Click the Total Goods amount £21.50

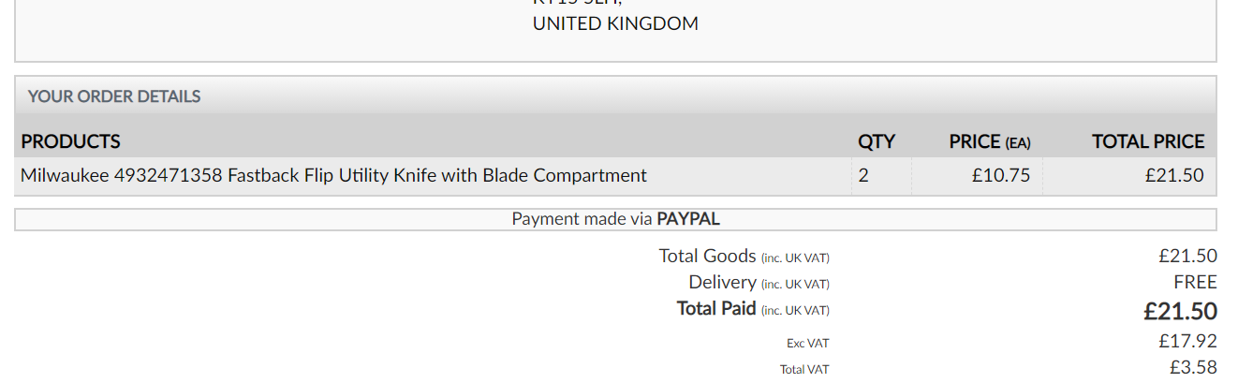click(1187, 256)
